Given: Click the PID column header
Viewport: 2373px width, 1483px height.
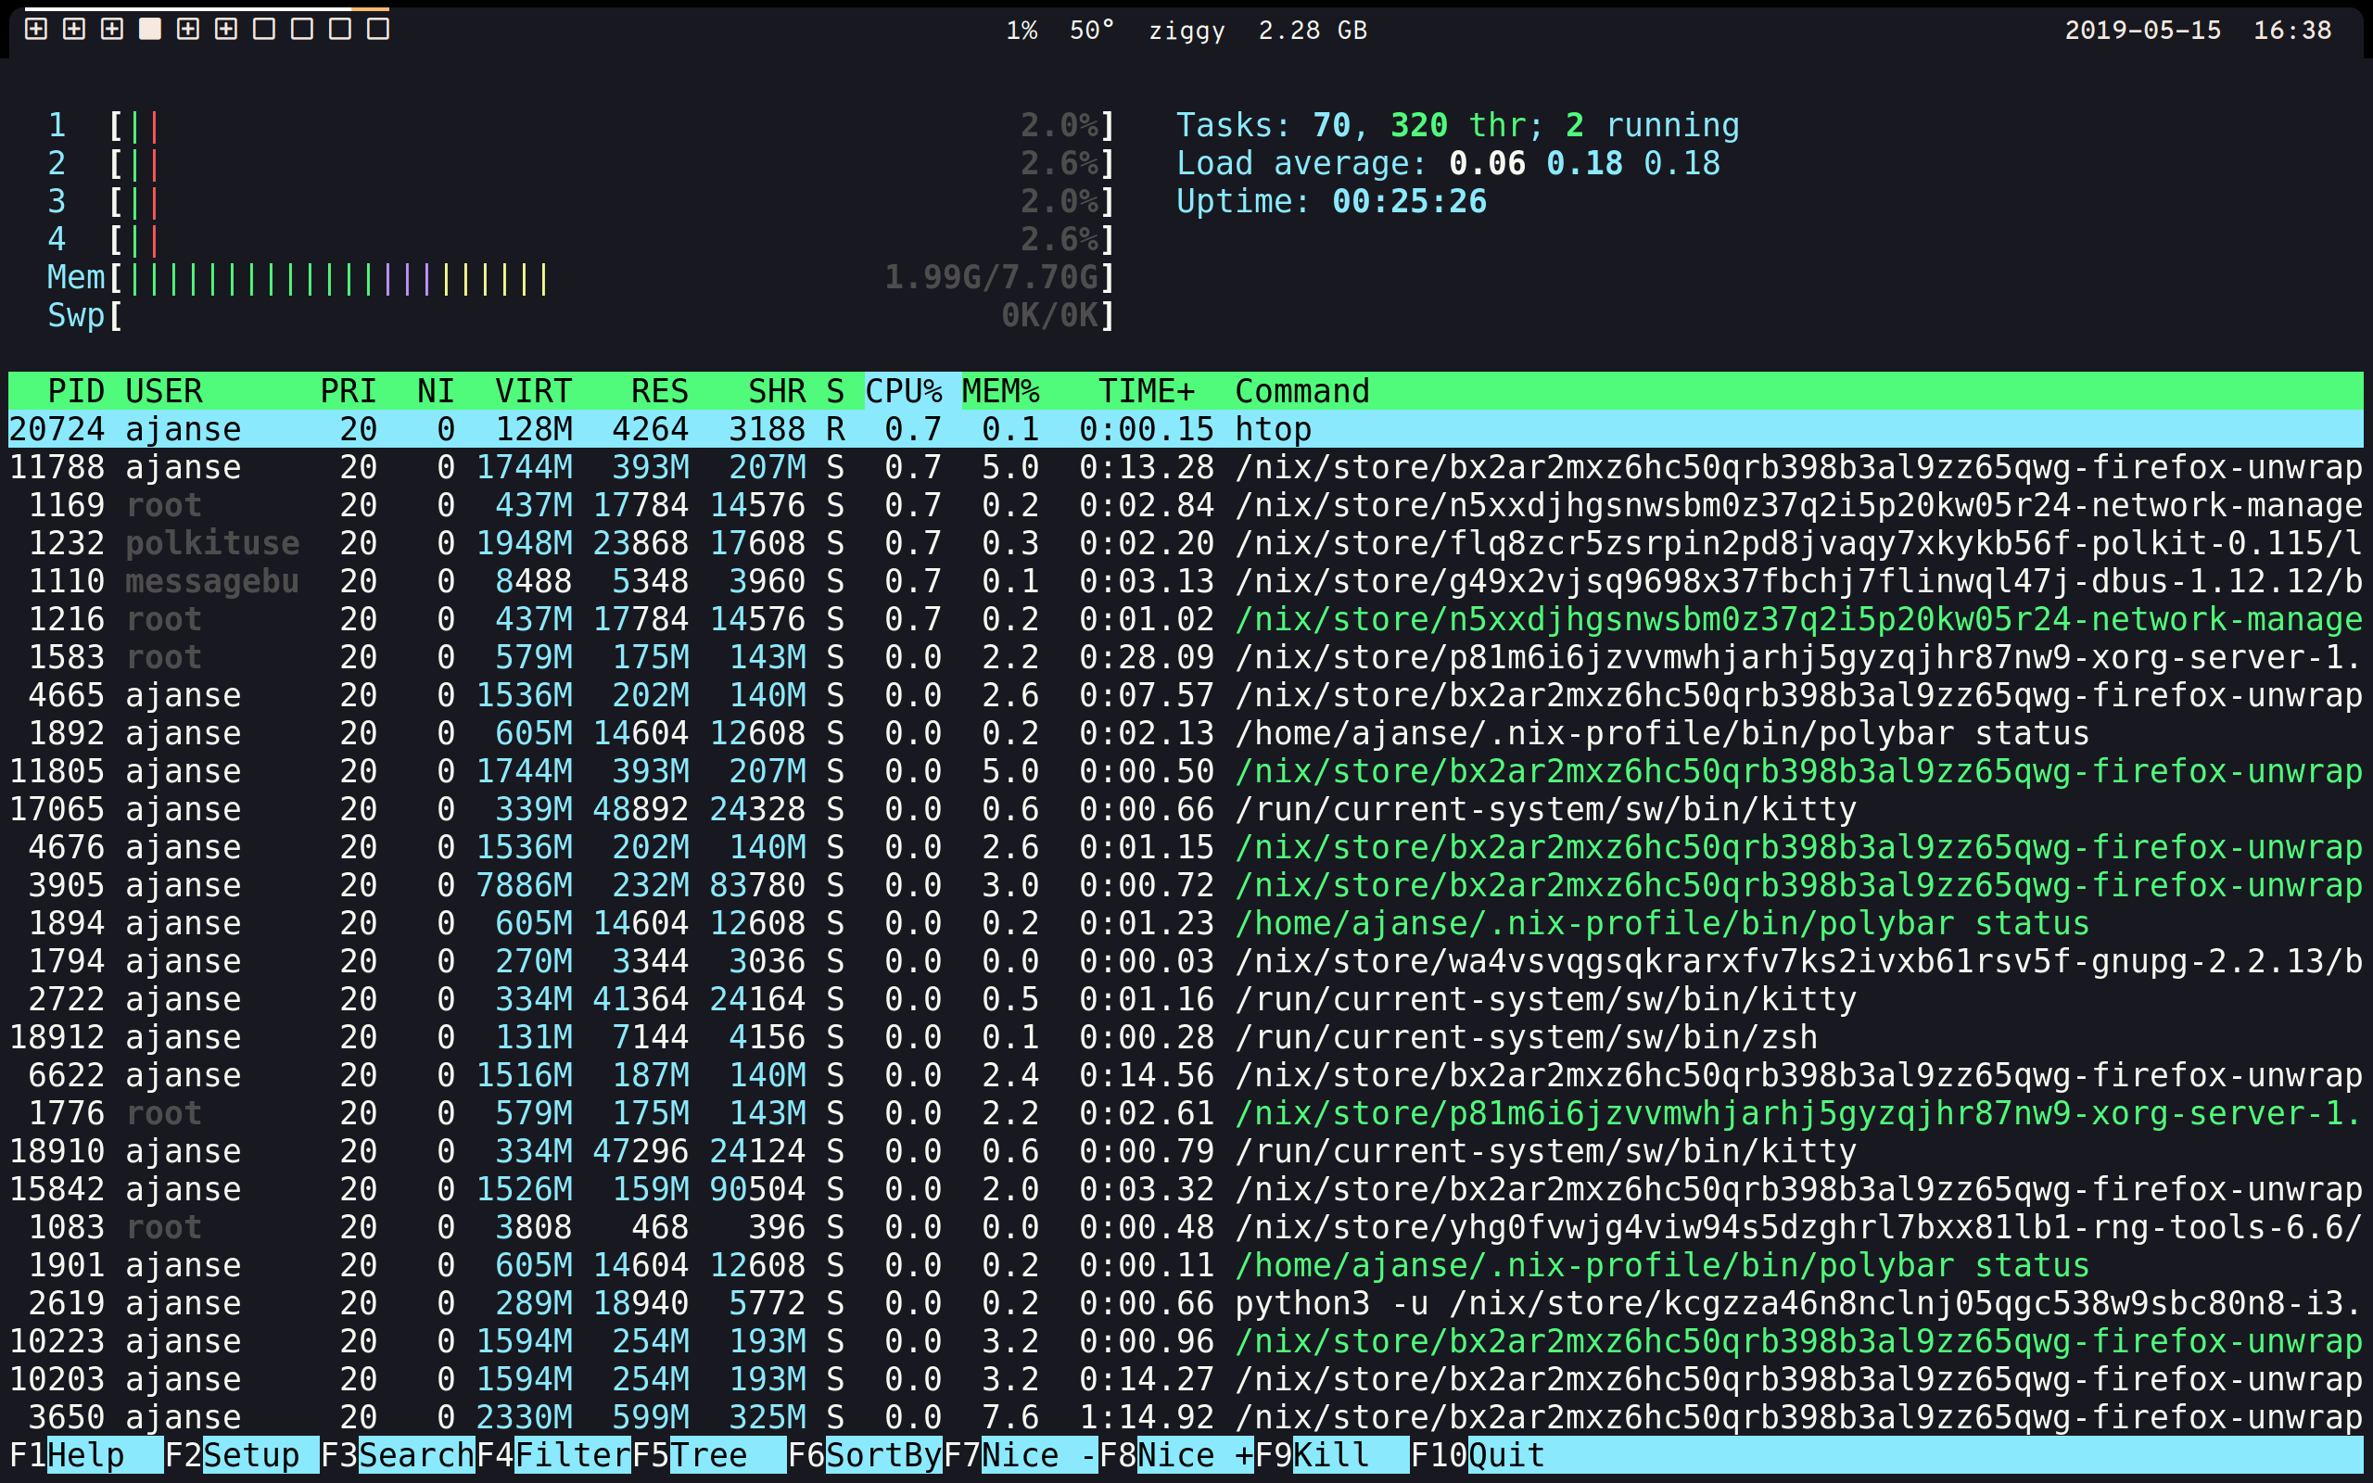Looking at the screenshot, I should tap(75, 391).
